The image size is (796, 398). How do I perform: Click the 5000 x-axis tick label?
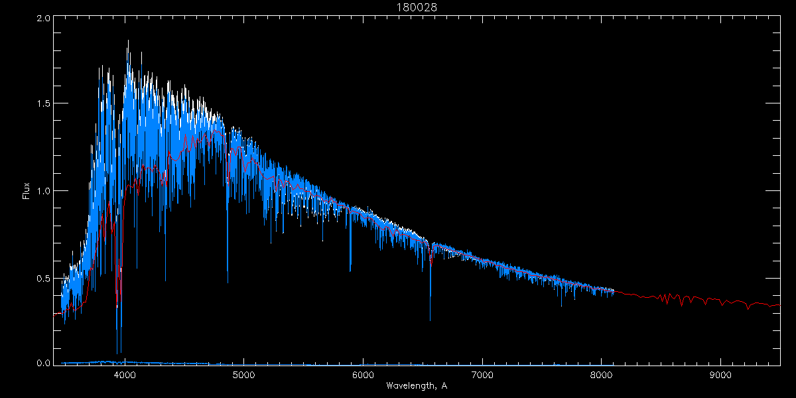click(x=243, y=374)
